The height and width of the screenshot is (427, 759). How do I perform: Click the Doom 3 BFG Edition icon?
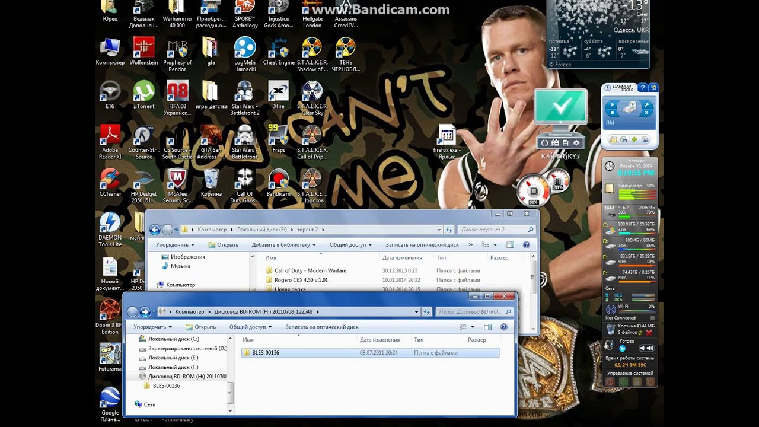point(110,317)
